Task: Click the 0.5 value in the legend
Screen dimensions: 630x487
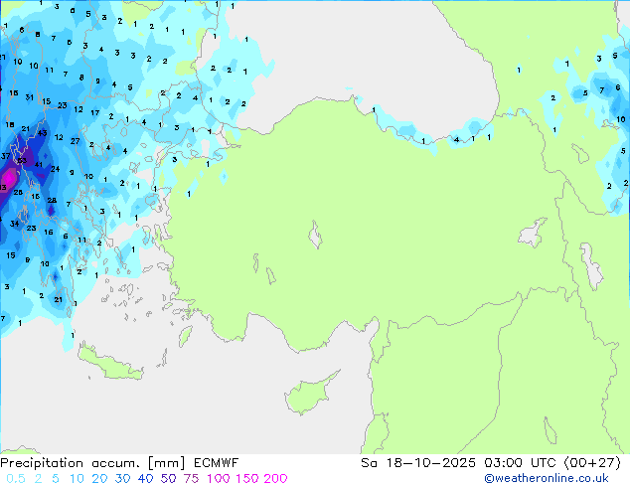Action: pos(16,479)
